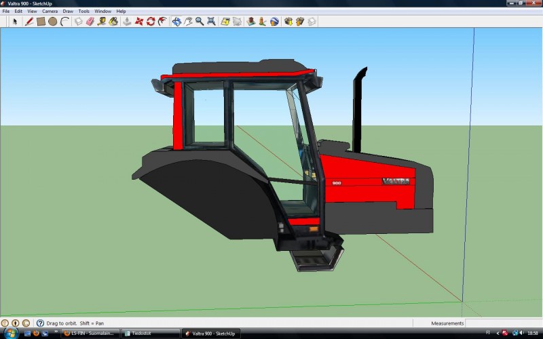Viewport: 543px width, 339px height.
Task: Click the Valtra logo on model
Action: [396, 181]
